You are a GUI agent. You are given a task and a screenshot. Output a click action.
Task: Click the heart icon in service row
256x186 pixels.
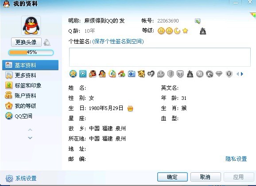click(x=151, y=74)
